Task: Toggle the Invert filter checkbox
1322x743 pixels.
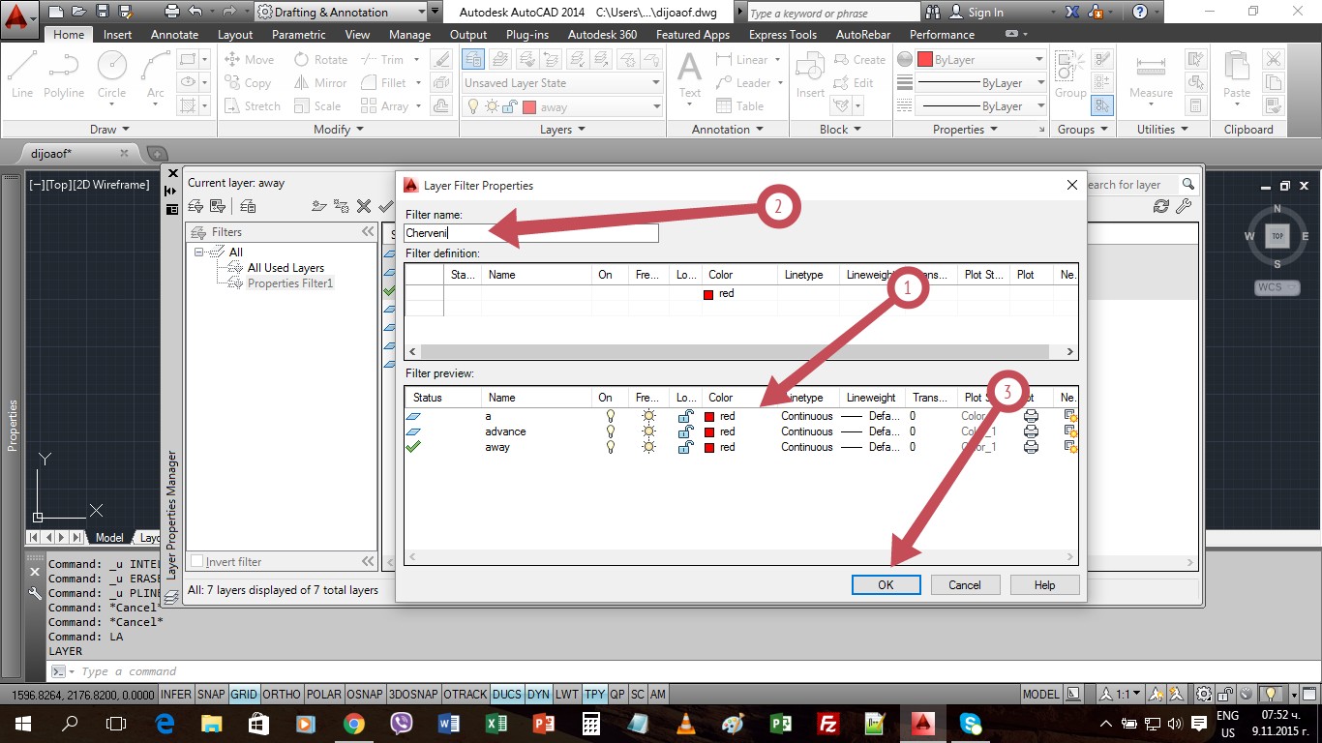Action: click(x=197, y=561)
